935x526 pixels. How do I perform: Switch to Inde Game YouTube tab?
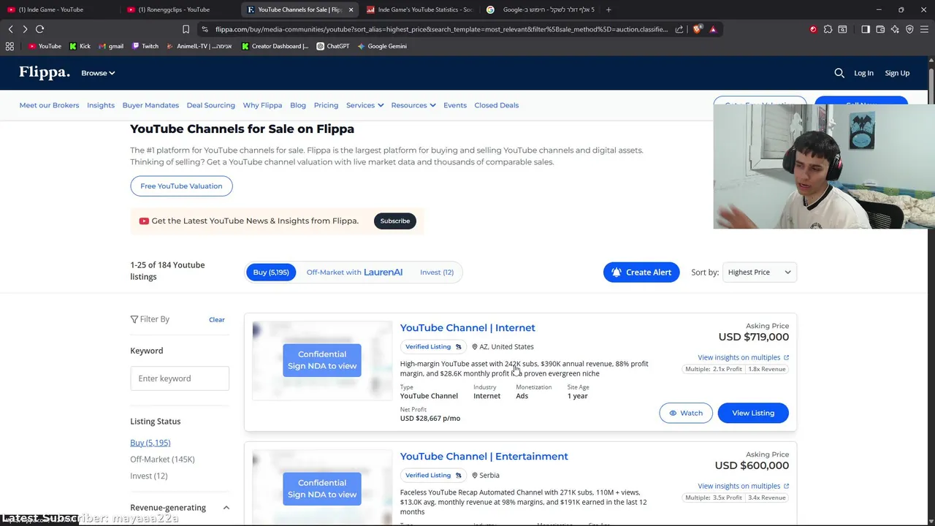(x=57, y=9)
